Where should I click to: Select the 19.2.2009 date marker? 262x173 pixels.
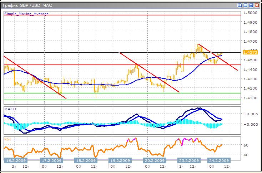119,160
